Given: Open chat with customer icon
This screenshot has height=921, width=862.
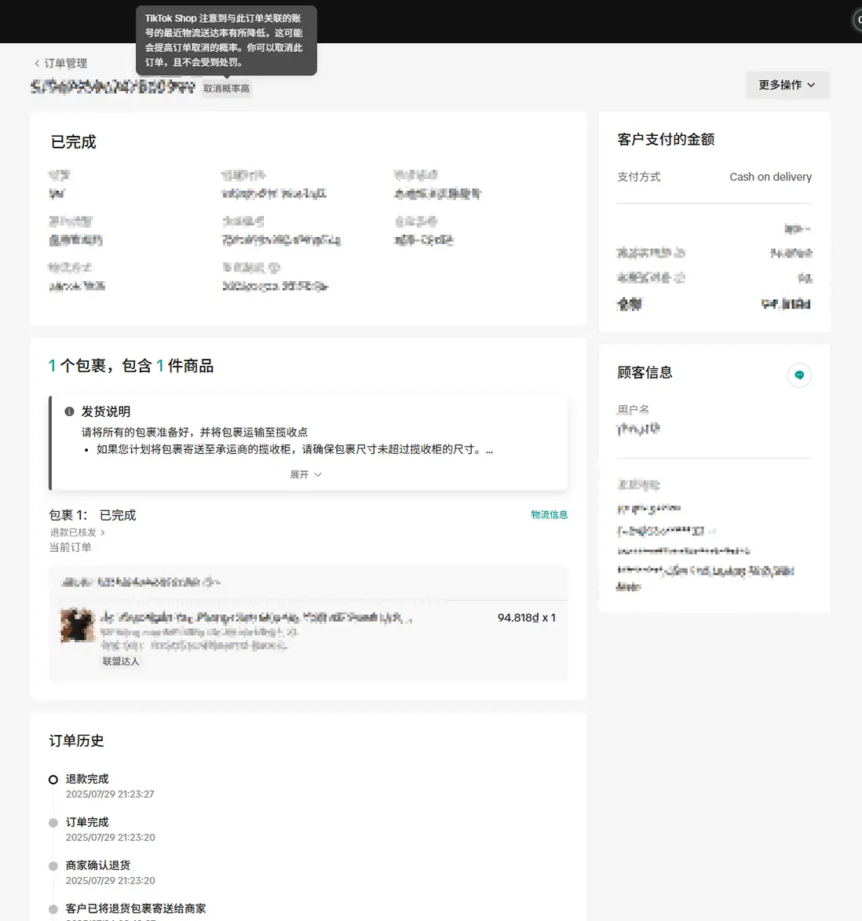Looking at the screenshot, I should (x=799, y=375).
